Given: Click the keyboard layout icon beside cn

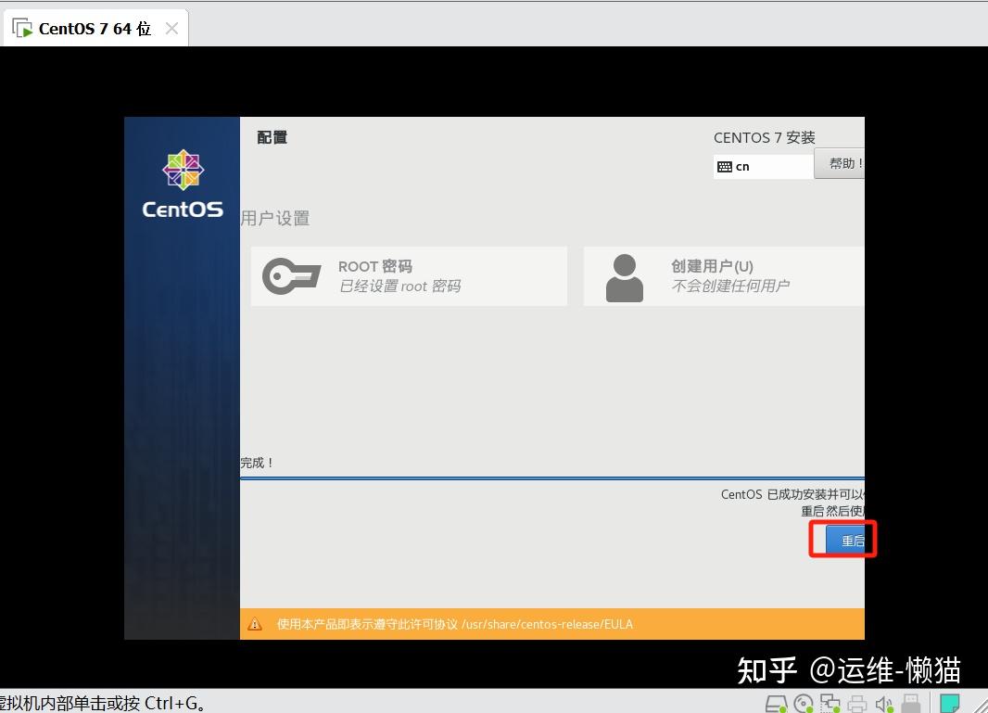Looking at the screenshot, I should click(x=726, y=166).
